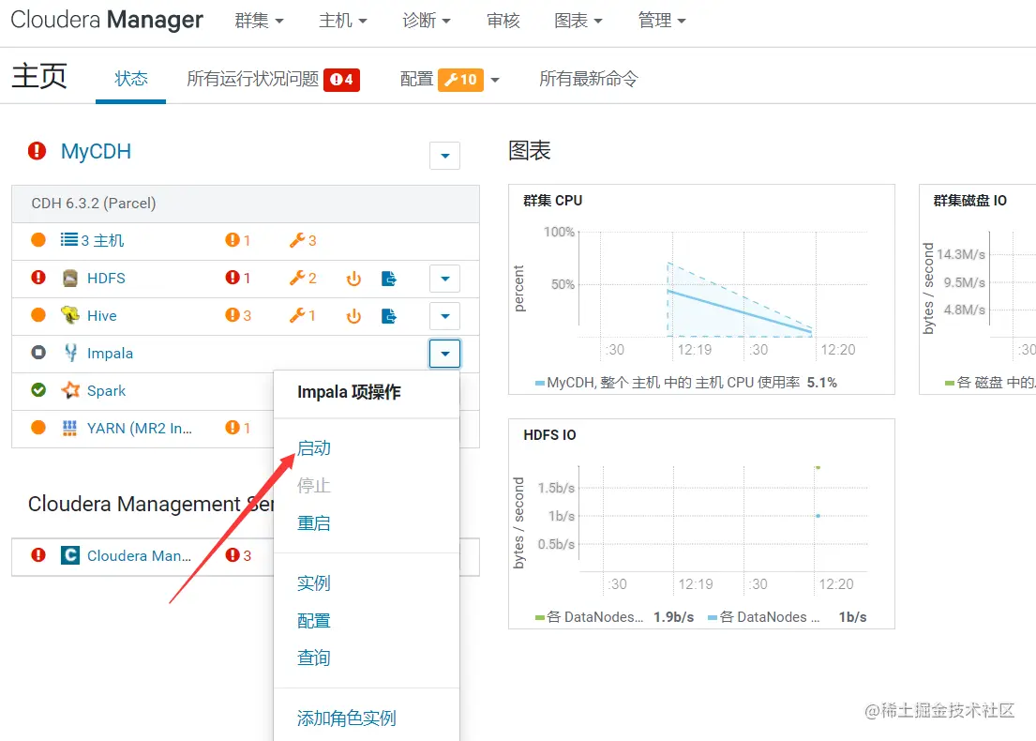Screen dimensions: 1036x741
Task: Click the Hive restart-needed power icon
Action: pyautogui.click(x=354, y=316)
